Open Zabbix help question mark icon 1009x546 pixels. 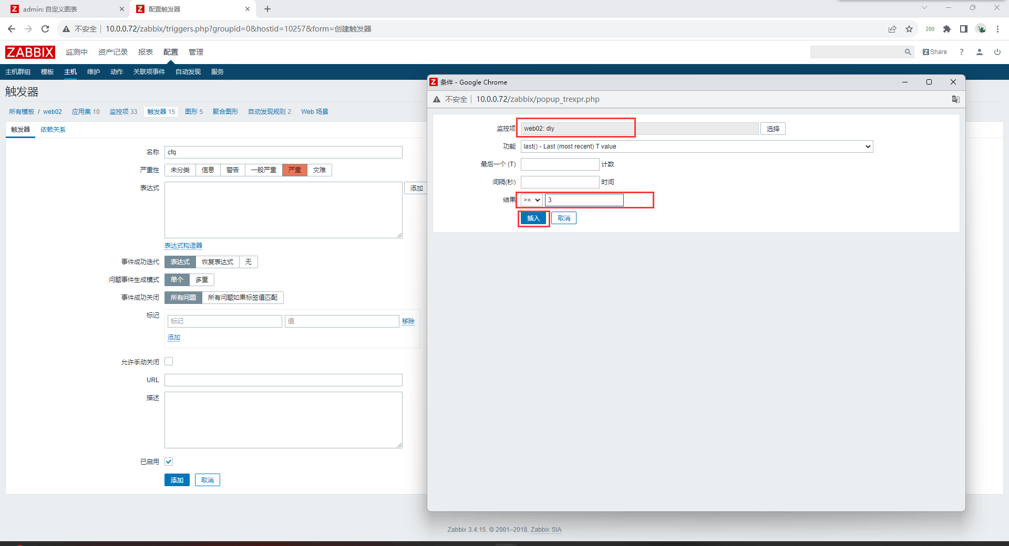click(962, 52)
